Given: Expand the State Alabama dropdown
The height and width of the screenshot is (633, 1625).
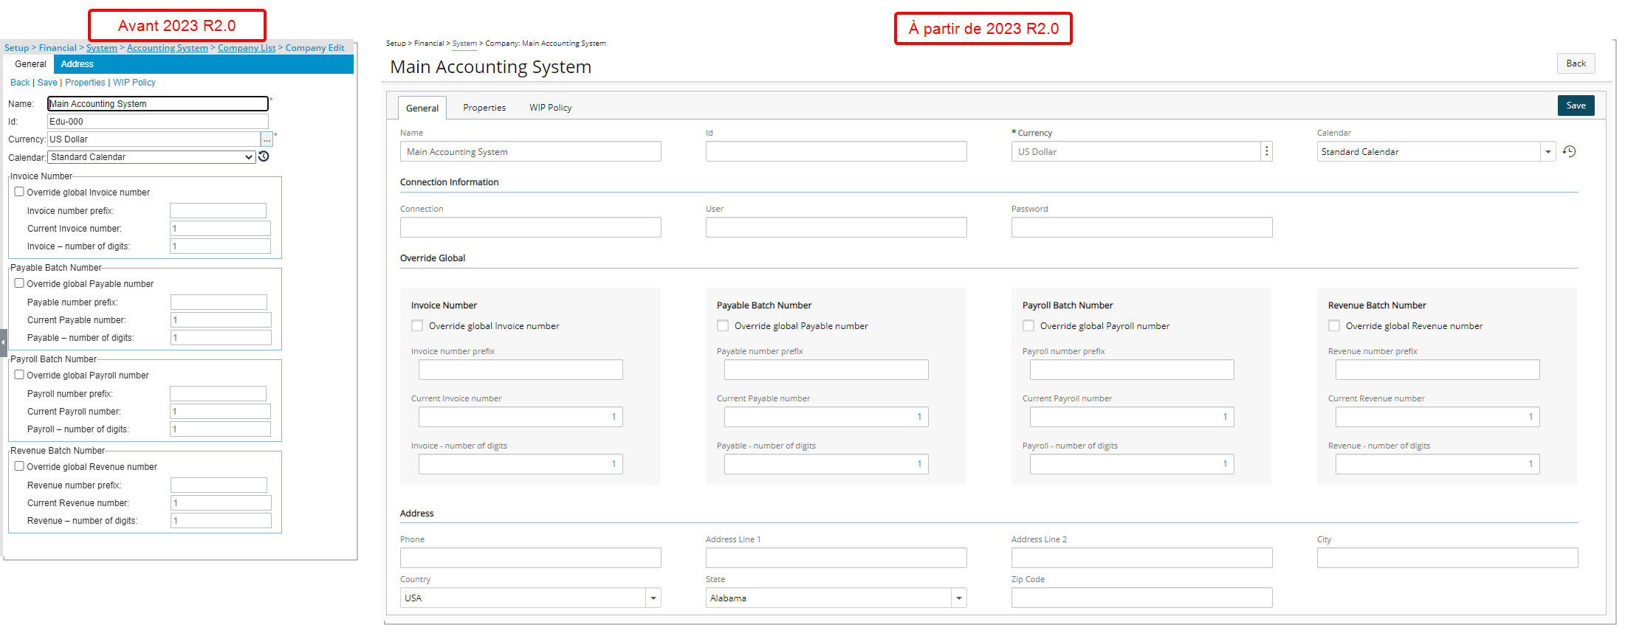Looking at the screenshot, I should [959, 598].
